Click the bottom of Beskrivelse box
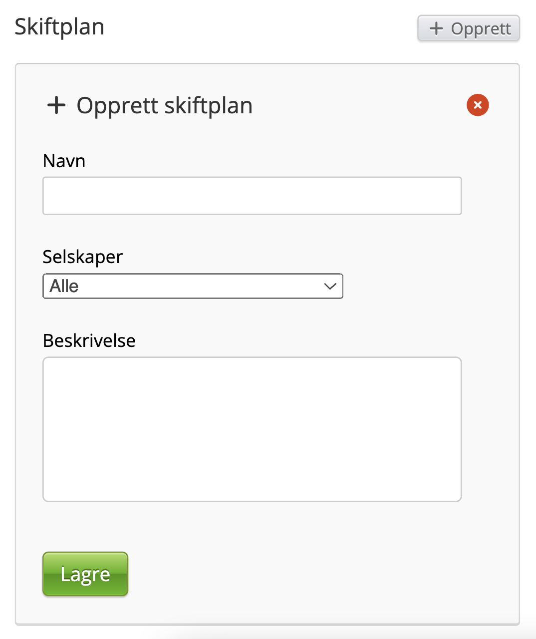 click(252, 492)
